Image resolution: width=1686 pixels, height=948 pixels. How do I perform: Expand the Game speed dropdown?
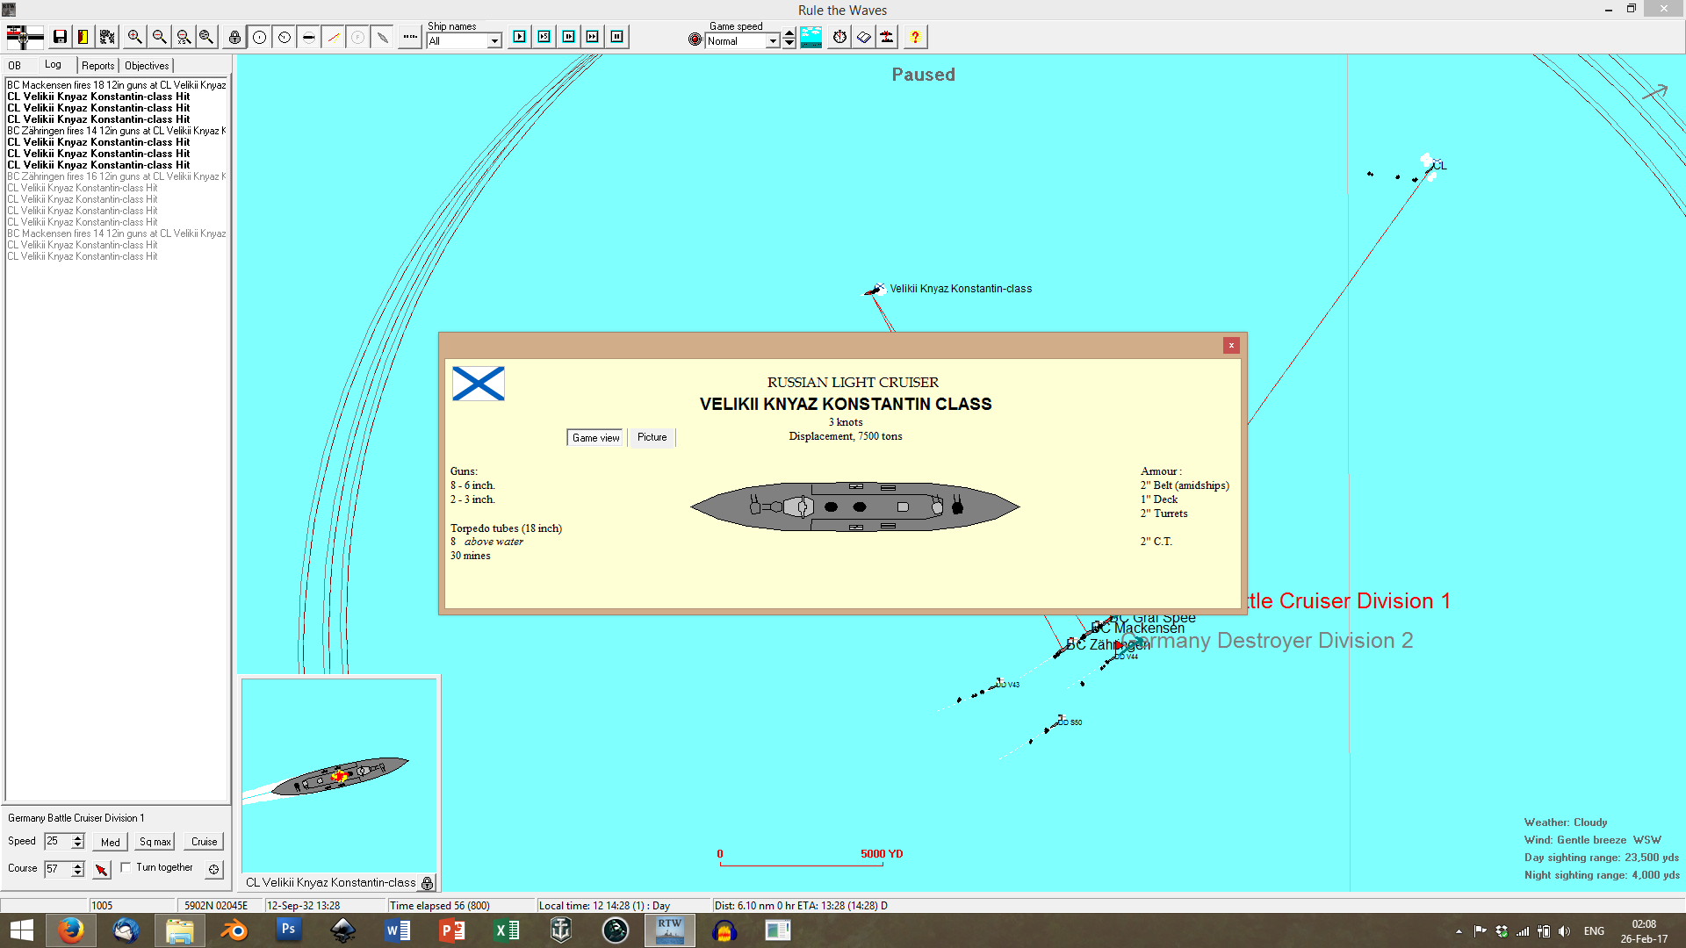point(773,41)
